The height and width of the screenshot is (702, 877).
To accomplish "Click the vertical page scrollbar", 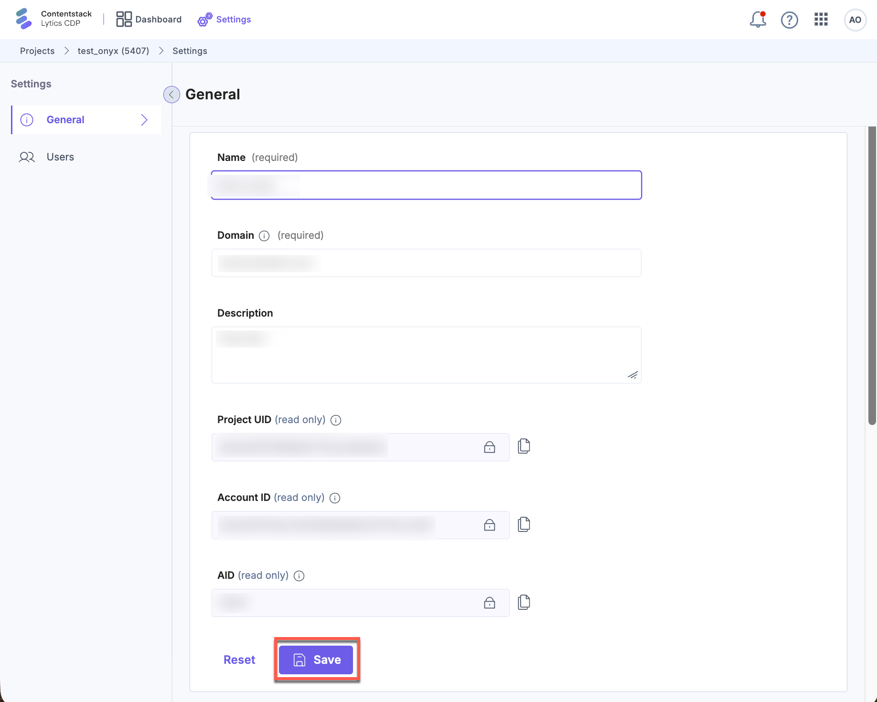I will pos(872,276).
